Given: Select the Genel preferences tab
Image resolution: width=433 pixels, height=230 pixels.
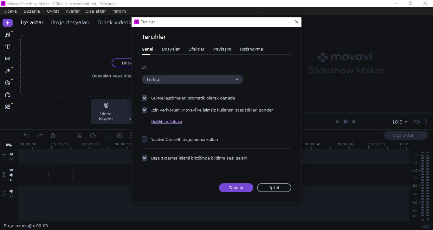Looking at the screenshot, I should 147,49.
